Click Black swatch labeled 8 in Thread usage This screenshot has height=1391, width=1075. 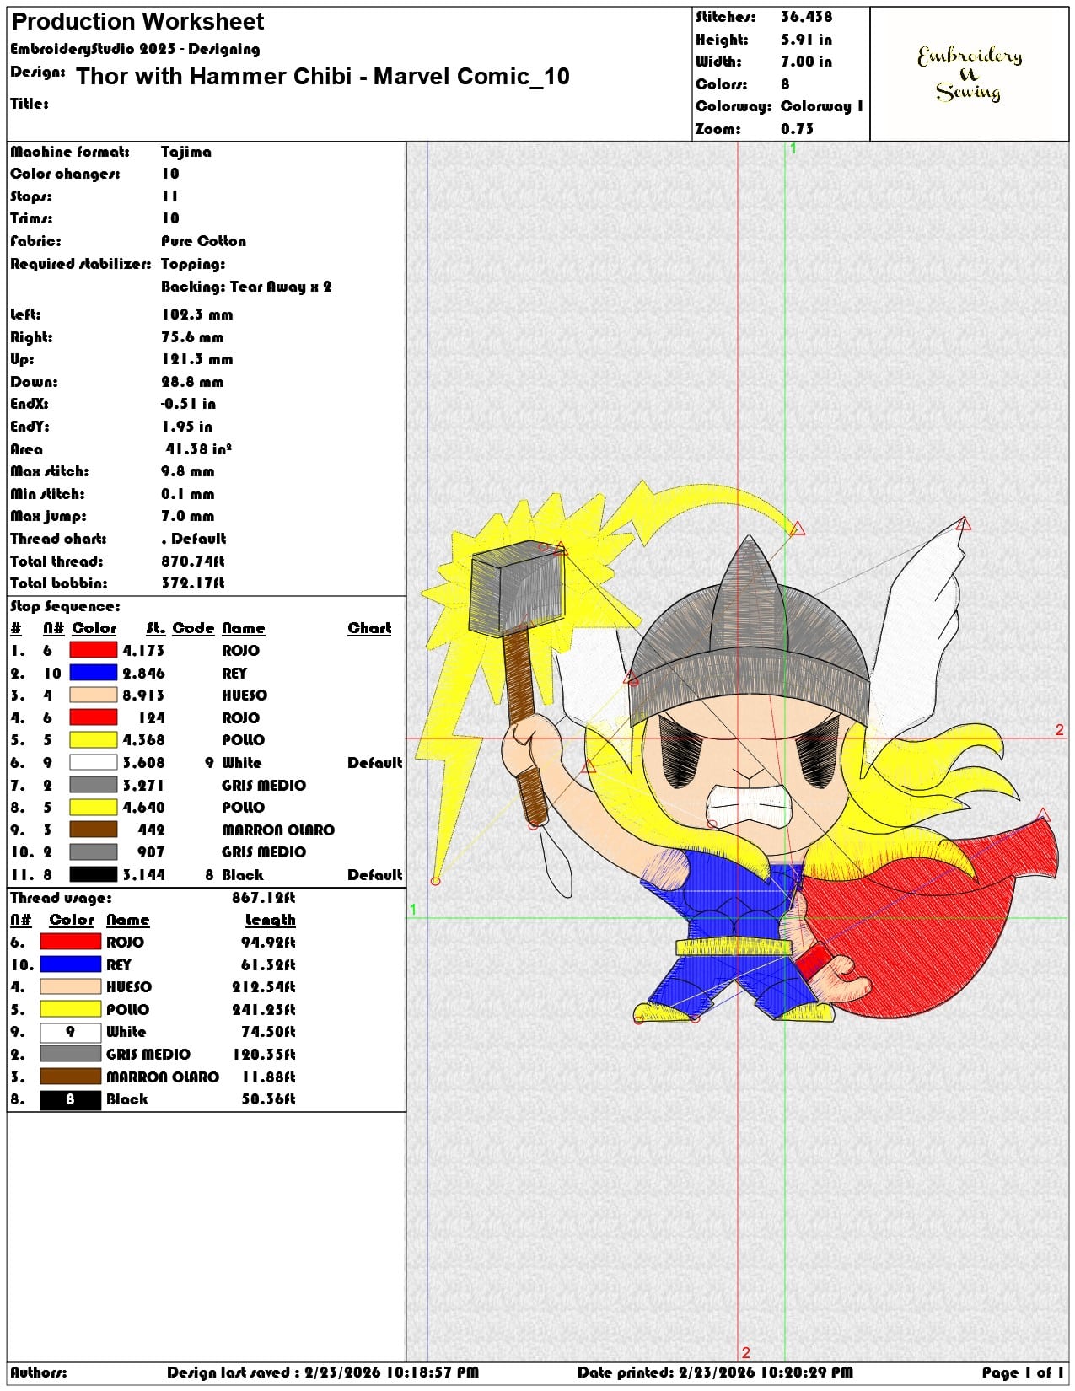(70, 1099)
